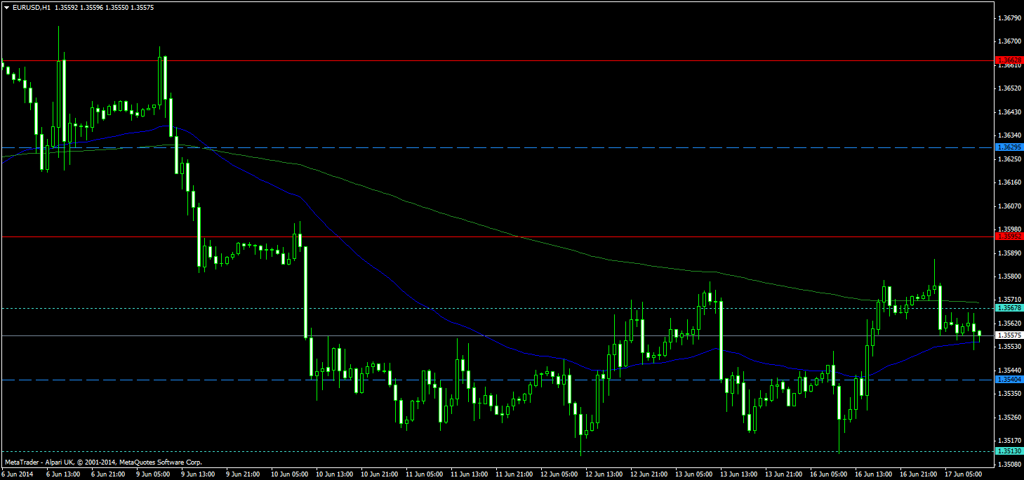Select the red price tag near 1.36628
1024x480 pixels.
pos(1009,60)
